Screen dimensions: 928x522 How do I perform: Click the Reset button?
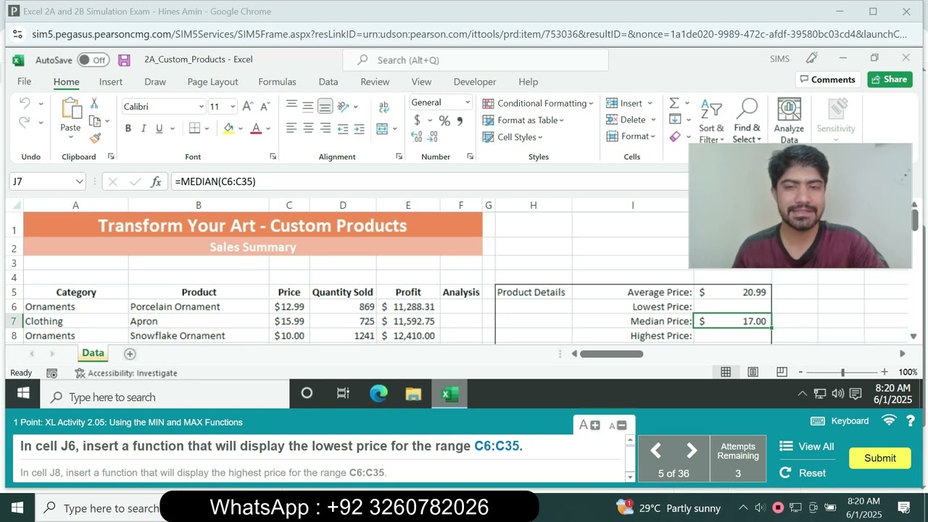803,473
